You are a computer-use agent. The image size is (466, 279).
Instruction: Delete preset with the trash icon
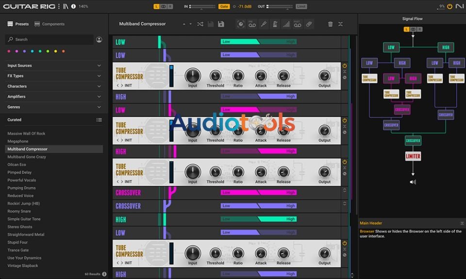coord(332,24)
